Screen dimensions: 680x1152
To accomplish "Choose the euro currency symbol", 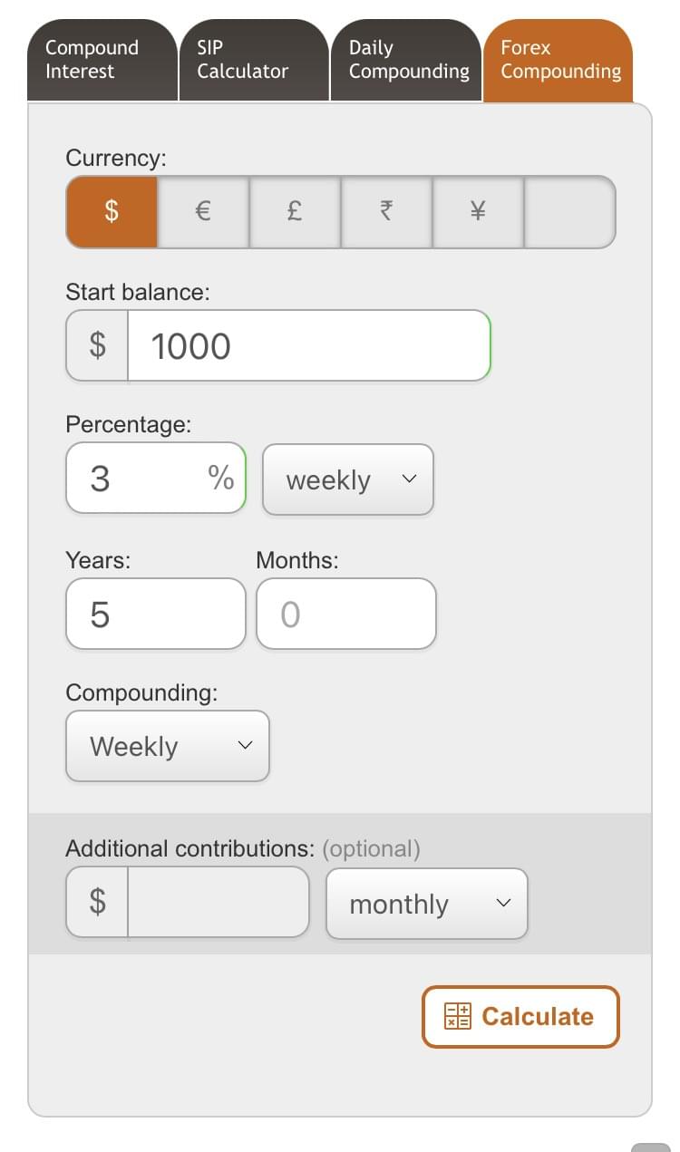I will click(x=203, y=212).
